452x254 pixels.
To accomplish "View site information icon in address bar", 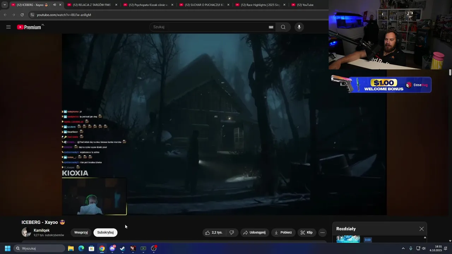I will point(32,15).
